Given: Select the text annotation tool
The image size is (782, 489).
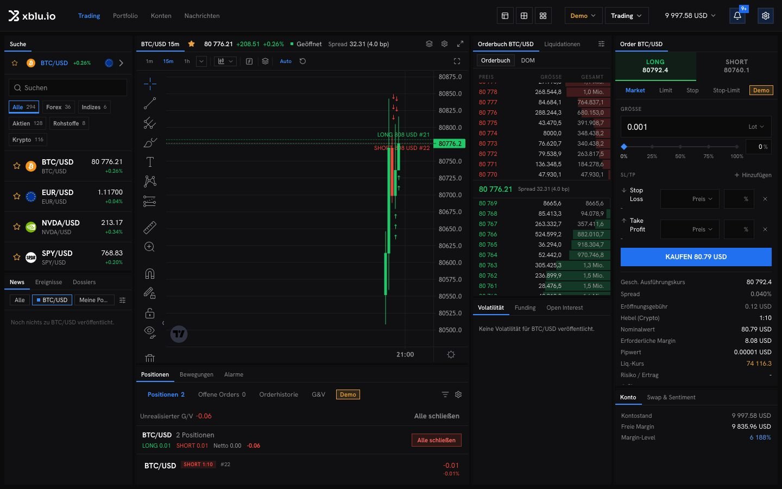Looking at the screenshot, I should tap(150, 161).
